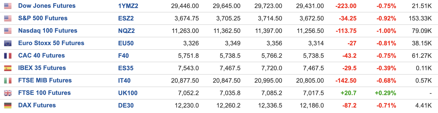This screenshot has height=113, width=438.
Task: Click the 1YMZ2 contract symbol
Action: (128, 6)
